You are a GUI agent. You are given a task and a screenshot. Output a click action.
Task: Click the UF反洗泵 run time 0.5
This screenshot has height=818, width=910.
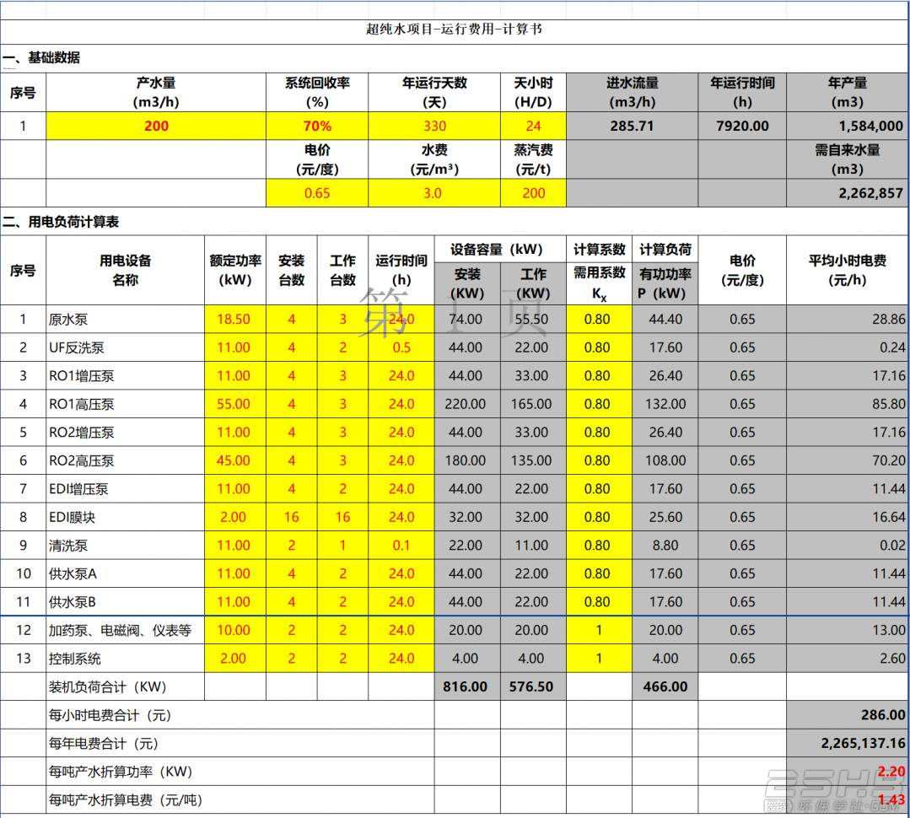(x=401, y=347)
